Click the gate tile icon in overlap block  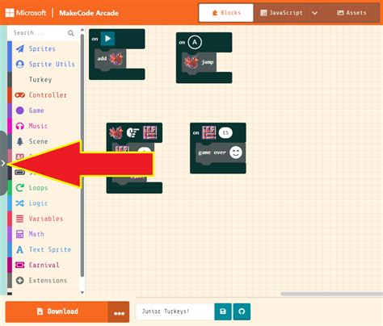click(x=150, y=132)
